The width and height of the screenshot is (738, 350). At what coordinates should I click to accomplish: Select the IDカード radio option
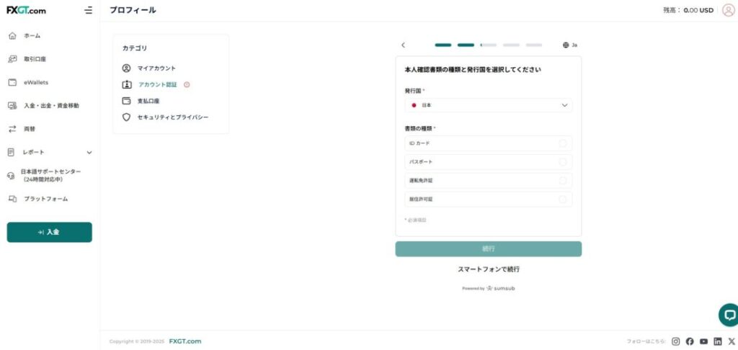(x=562, y=143)
